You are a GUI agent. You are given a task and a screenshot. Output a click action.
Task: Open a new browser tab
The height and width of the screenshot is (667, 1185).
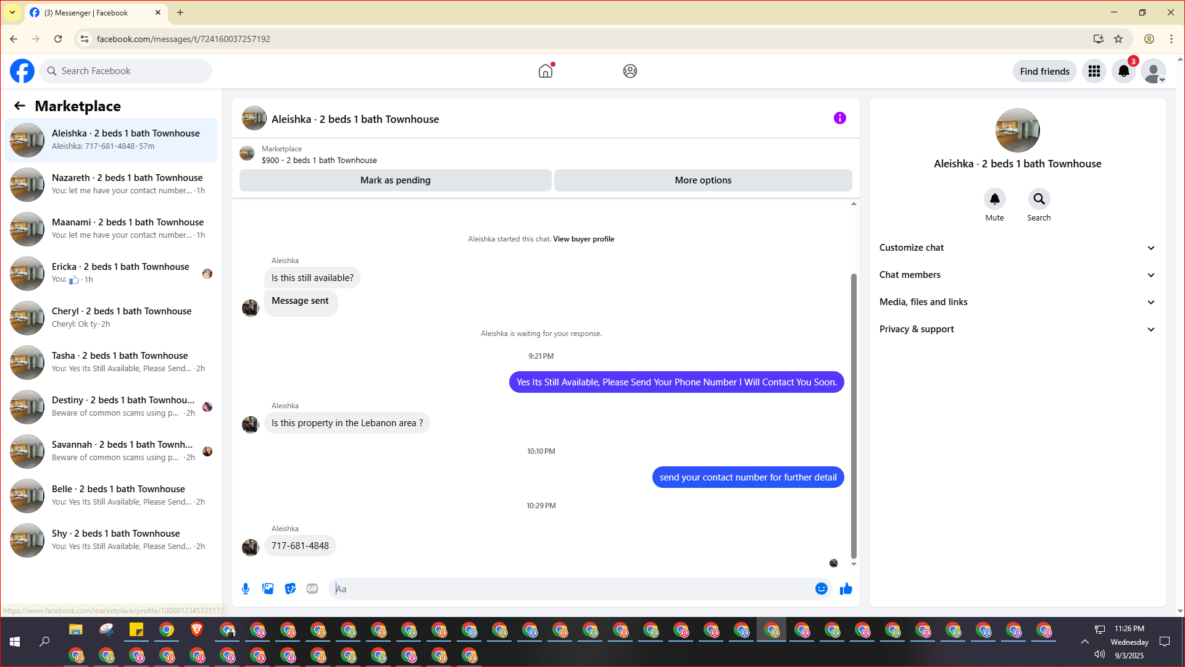pos(180,12)
